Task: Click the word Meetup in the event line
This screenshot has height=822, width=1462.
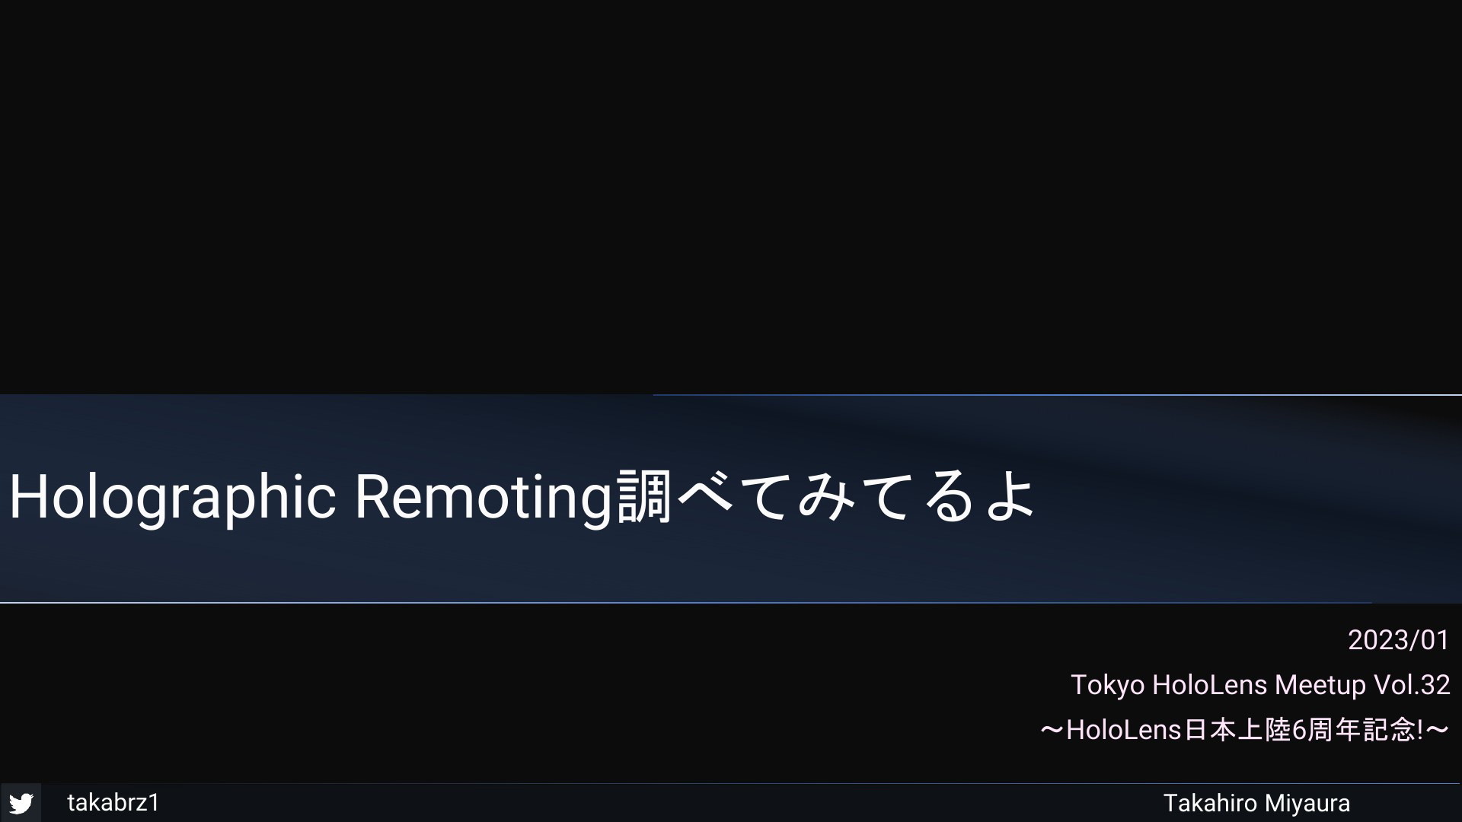Action: [1320, 685]
